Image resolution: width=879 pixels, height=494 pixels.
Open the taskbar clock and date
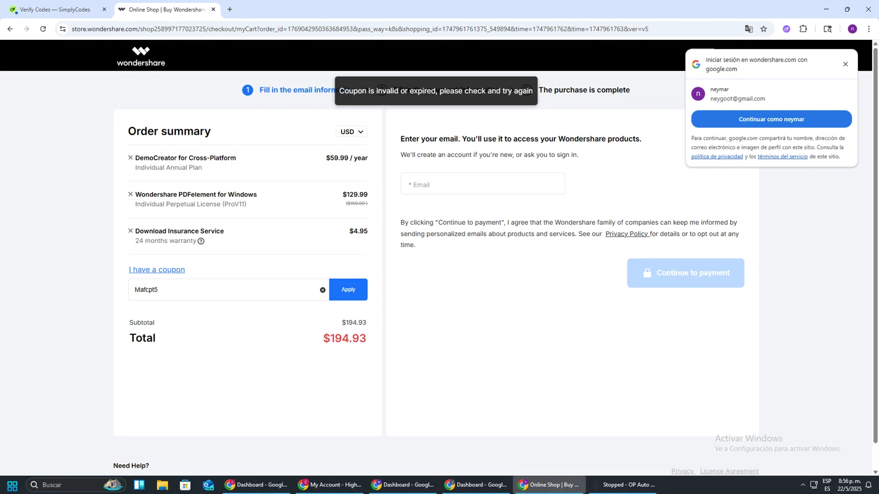(849, 485)
